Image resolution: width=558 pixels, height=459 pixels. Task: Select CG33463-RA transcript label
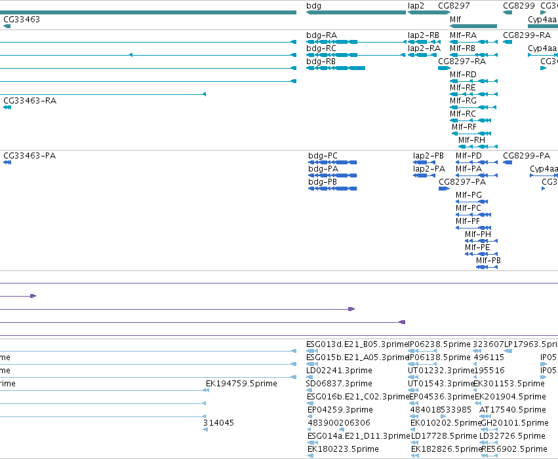pyautogui.click(x=30, y=101)
